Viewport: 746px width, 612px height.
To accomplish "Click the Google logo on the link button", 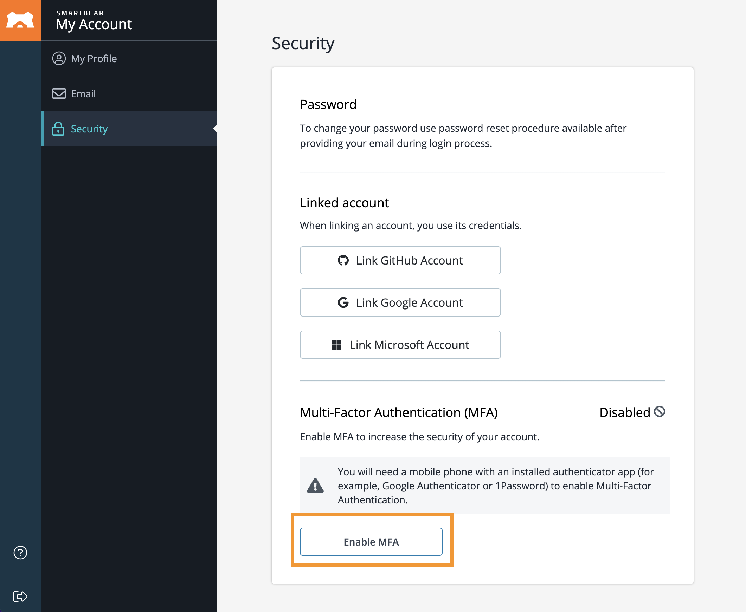I will (343, 302).
